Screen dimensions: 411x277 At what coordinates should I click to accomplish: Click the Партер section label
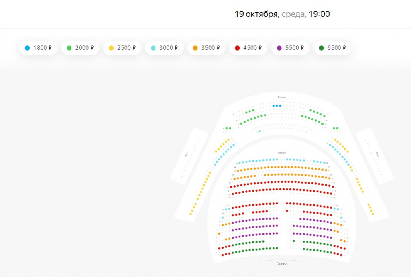pos(282,153)
